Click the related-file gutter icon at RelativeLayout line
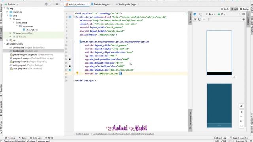 pos(70,17)
